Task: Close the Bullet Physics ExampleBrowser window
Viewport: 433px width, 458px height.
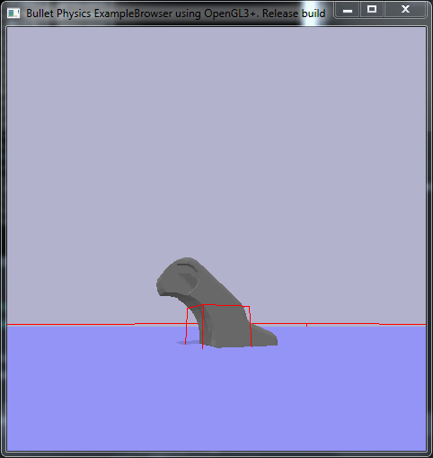Action: pos(405,10)
